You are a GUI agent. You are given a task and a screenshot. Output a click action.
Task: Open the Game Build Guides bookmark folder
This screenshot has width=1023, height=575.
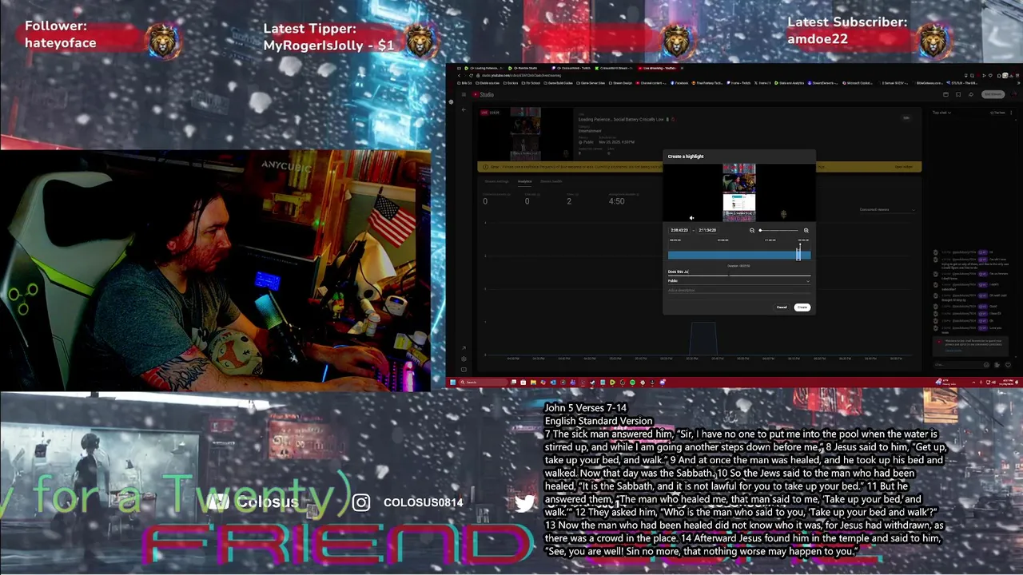558,83
